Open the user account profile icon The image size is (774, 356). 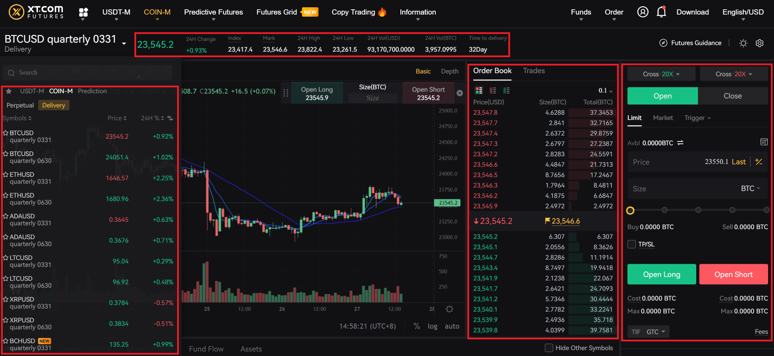point(643,12)
